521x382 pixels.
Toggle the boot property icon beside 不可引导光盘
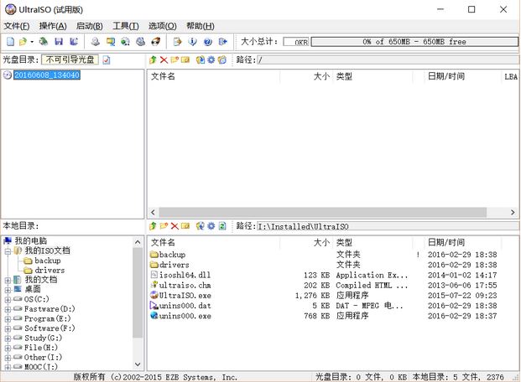107,60
